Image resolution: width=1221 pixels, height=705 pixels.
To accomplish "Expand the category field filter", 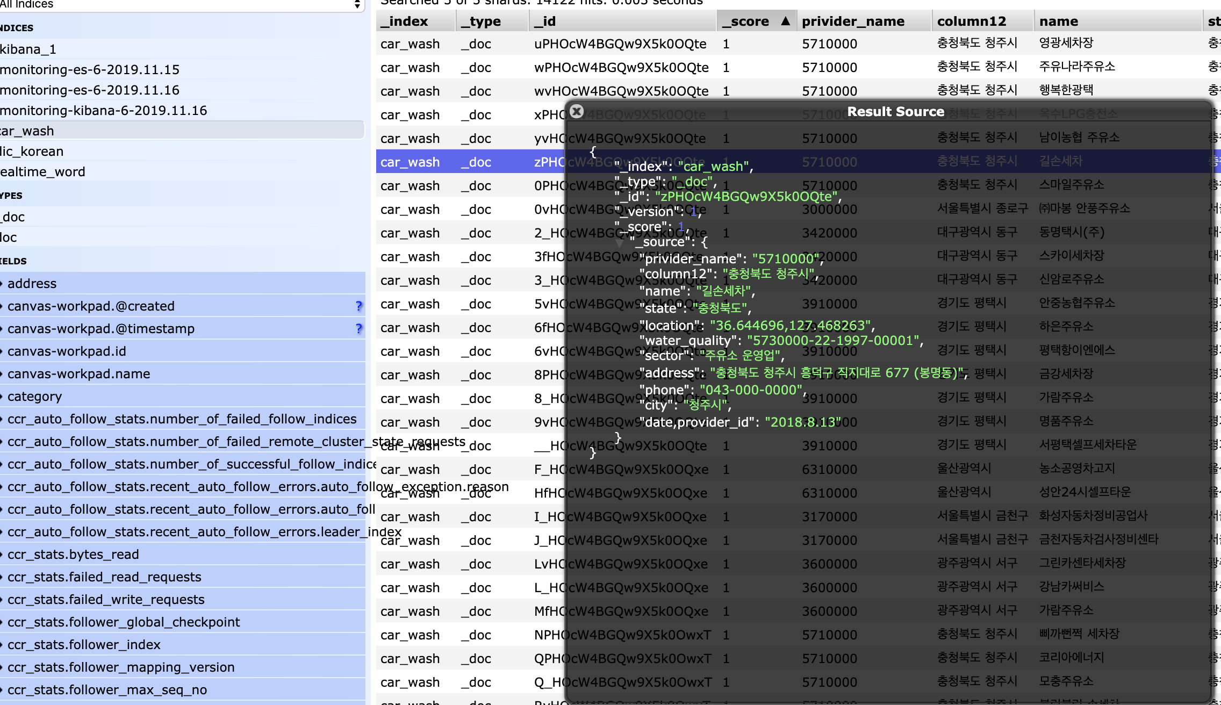I will tap(34, 396).
